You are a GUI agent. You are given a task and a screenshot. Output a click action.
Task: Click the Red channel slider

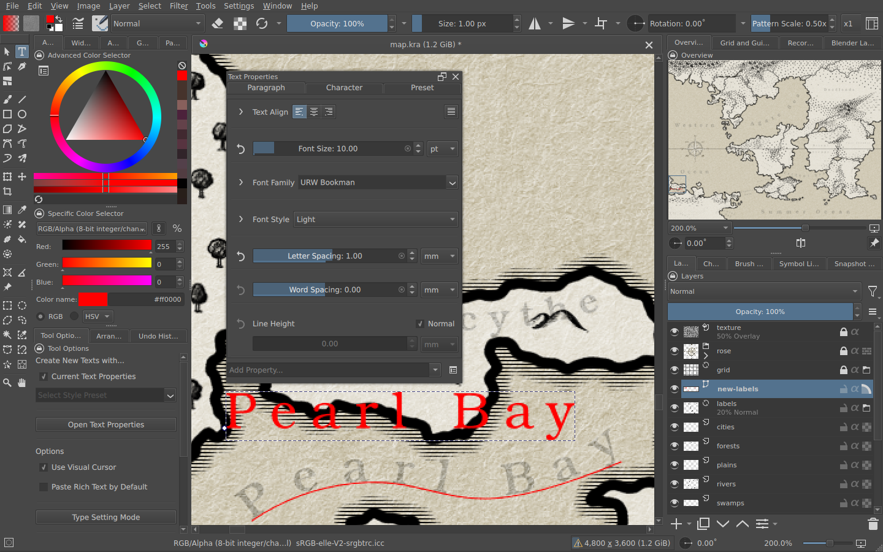click(107, 246)
